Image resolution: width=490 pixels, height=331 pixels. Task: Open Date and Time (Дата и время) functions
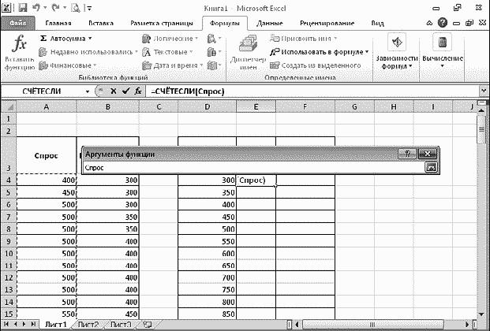tap(172, 65)
